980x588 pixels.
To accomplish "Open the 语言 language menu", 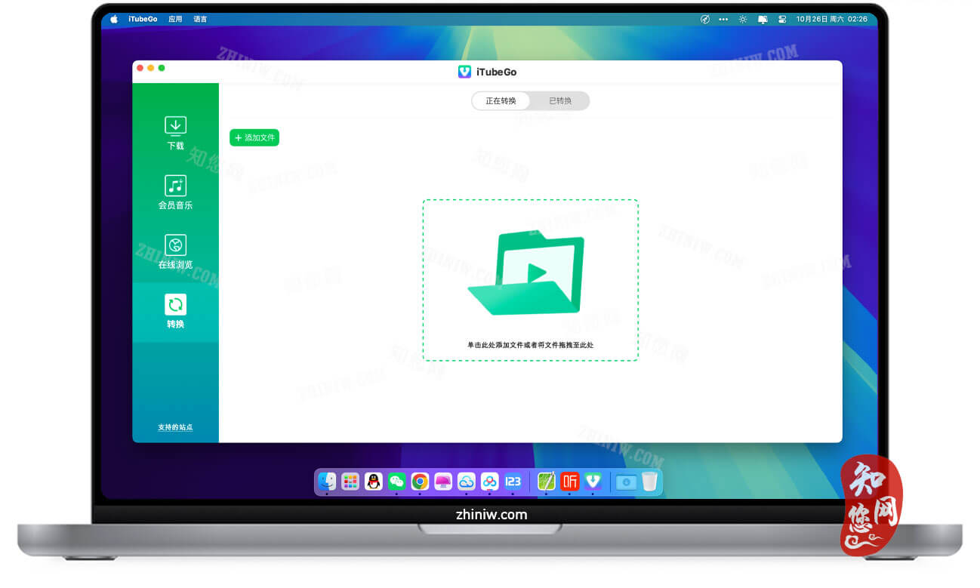I will click(x=200, y=20).
